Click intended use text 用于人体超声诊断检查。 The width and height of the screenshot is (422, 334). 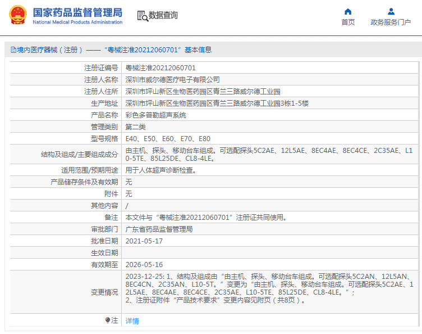coord(160,170)
